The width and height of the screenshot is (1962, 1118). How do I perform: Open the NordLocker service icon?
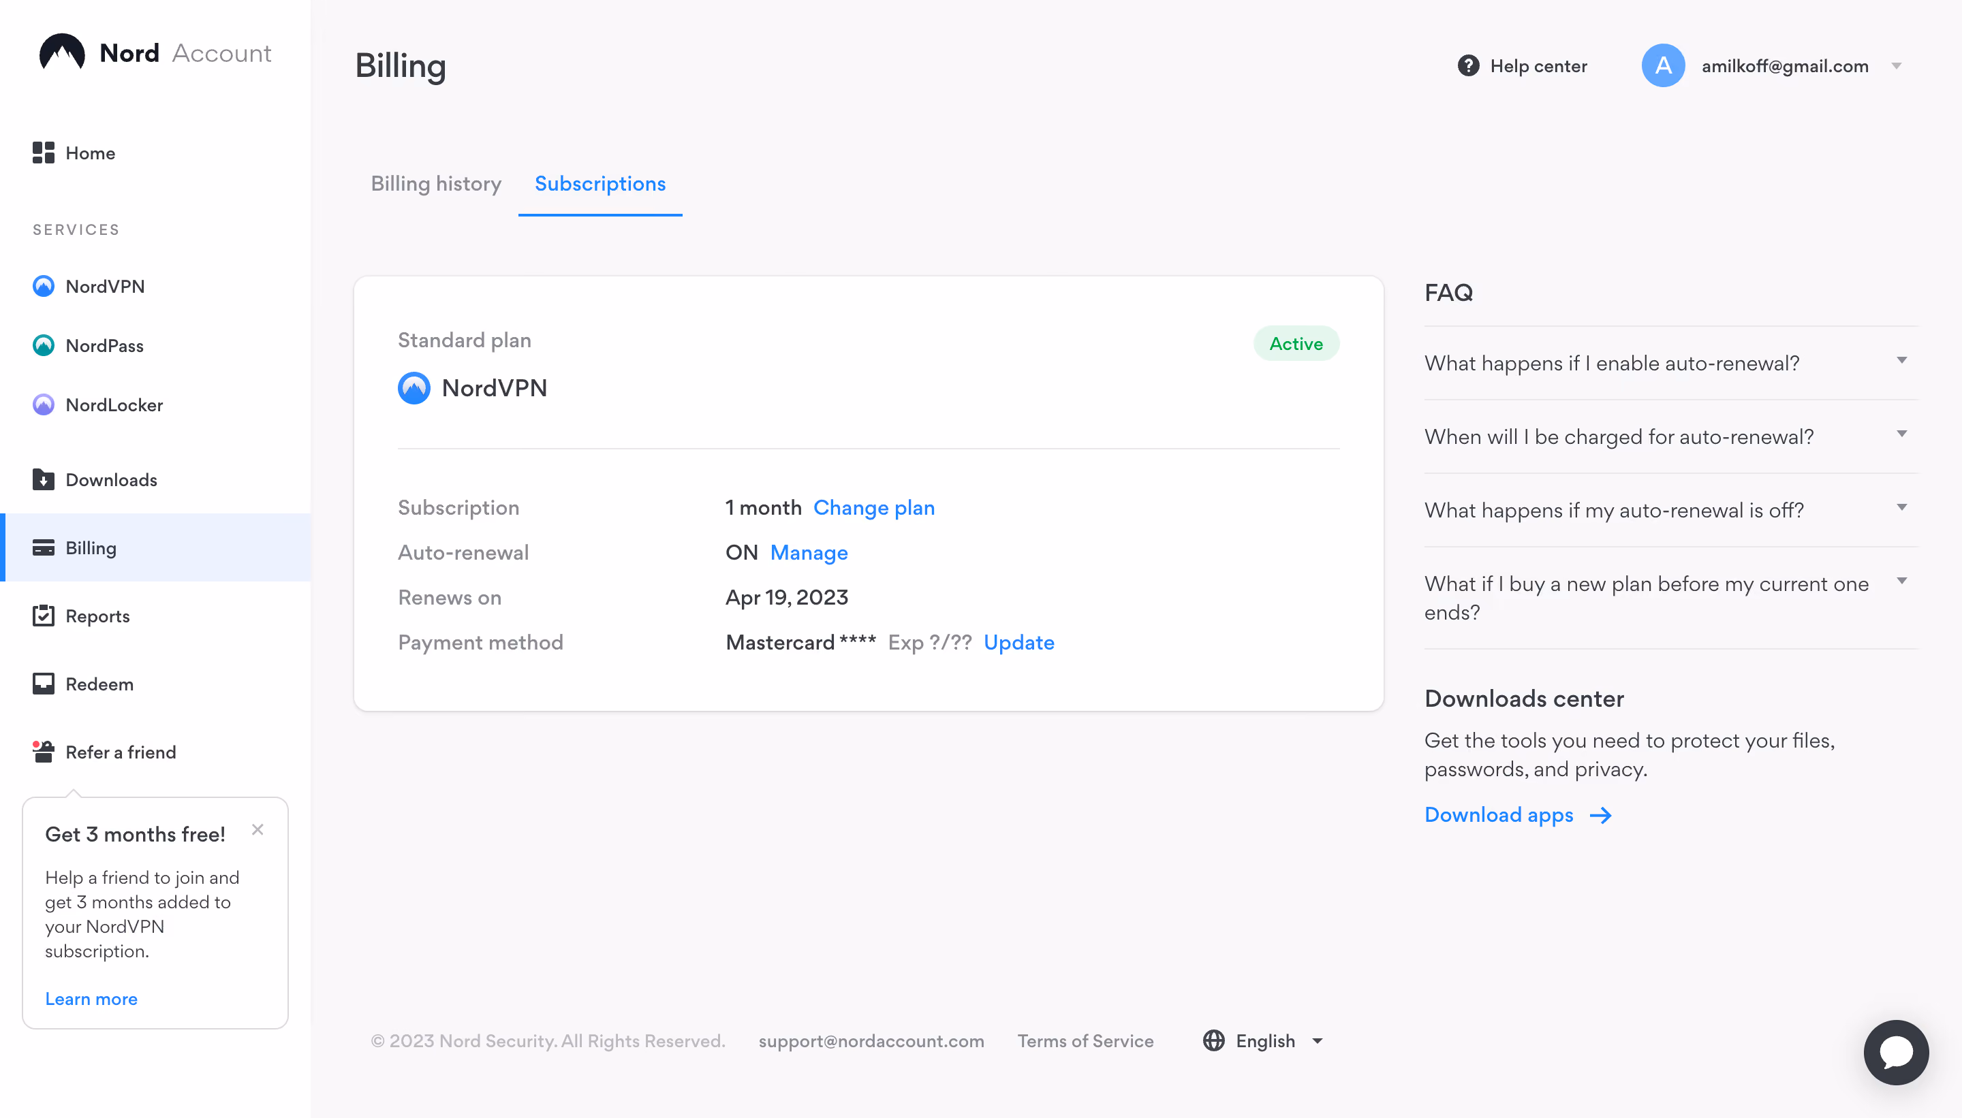[44, 404]
